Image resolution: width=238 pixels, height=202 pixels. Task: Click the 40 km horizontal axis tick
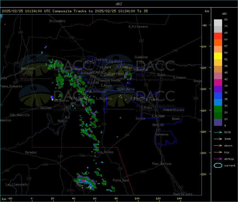74,198
